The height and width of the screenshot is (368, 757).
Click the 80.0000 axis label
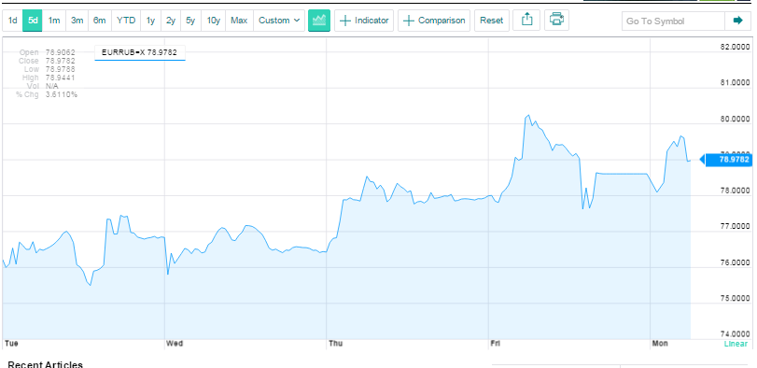(735, 120)
